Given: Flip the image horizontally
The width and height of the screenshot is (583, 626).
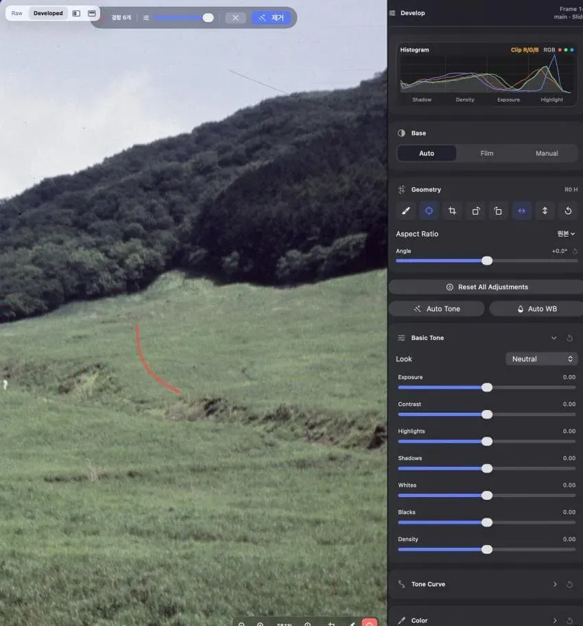Looking at the screenshot, I should pos(521,210).
